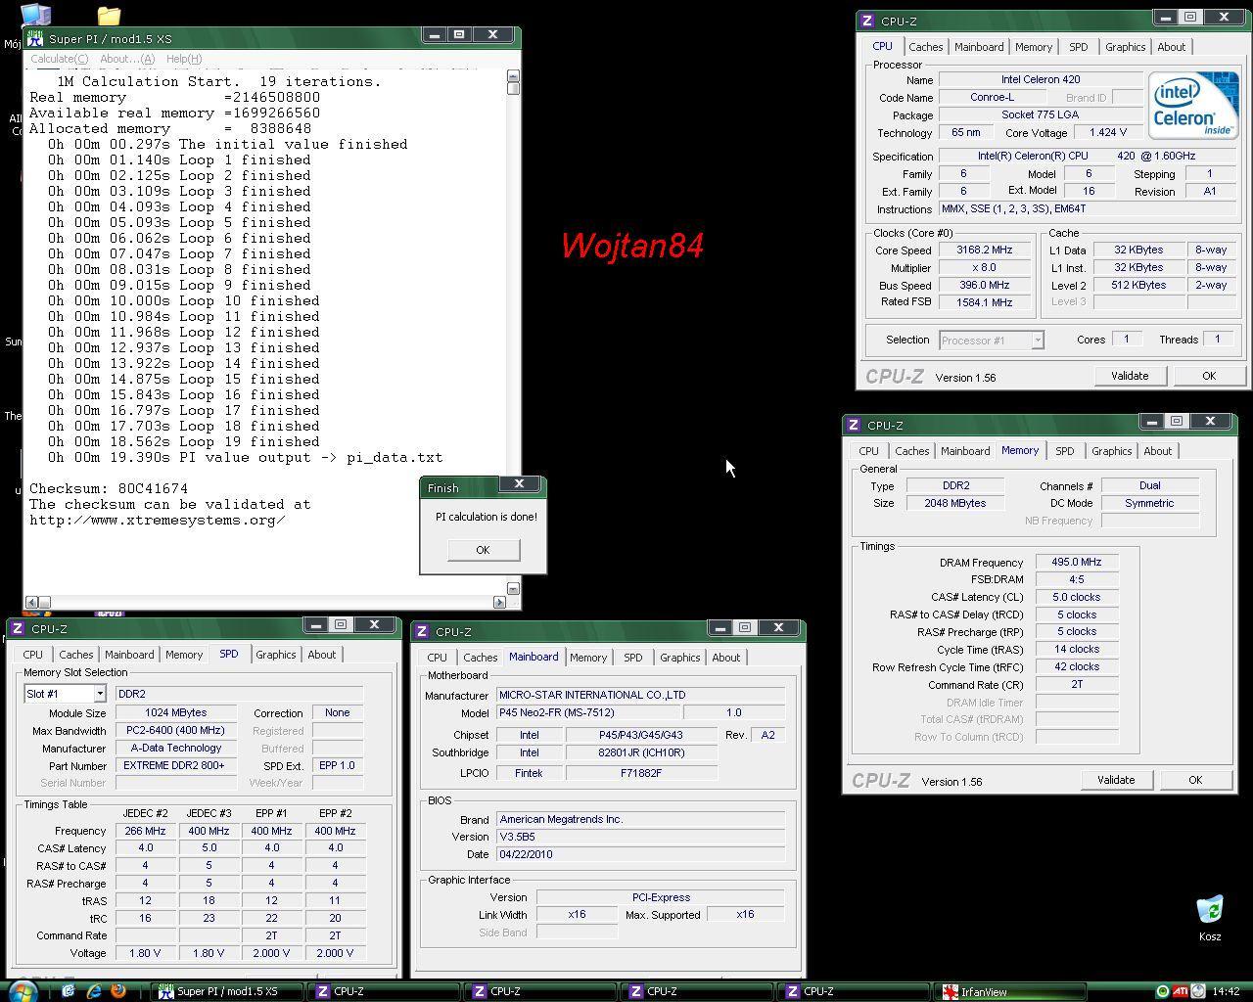Select the BIOS Brand American Megatrends Inc.
This screenshot has width=1253, height=1002.
pos(640,819)
